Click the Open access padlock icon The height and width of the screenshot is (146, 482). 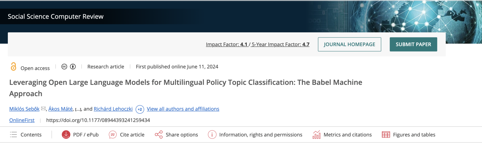tap(13, 67)
